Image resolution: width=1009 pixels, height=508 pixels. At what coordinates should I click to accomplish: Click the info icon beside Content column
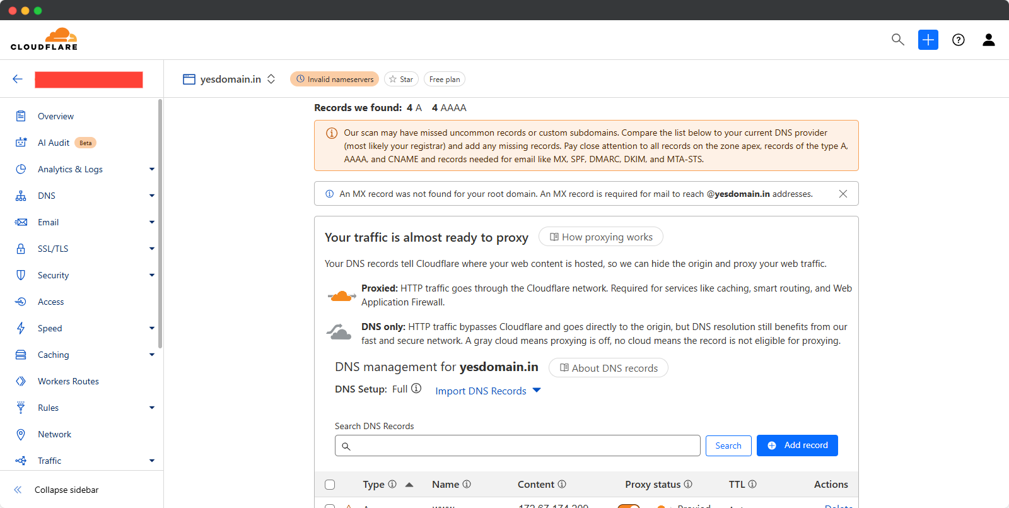click(562, 484)
